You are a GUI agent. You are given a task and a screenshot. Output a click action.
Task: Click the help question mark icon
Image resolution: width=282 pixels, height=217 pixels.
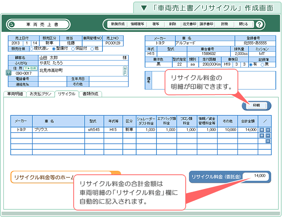point(259,24)
